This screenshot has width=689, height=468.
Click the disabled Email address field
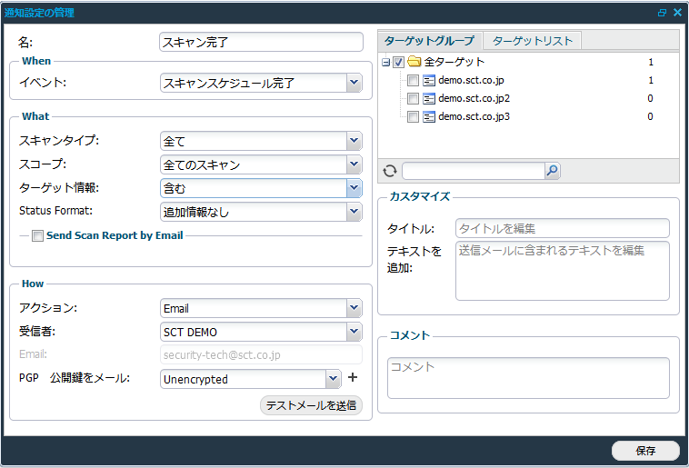coord(261,354)
